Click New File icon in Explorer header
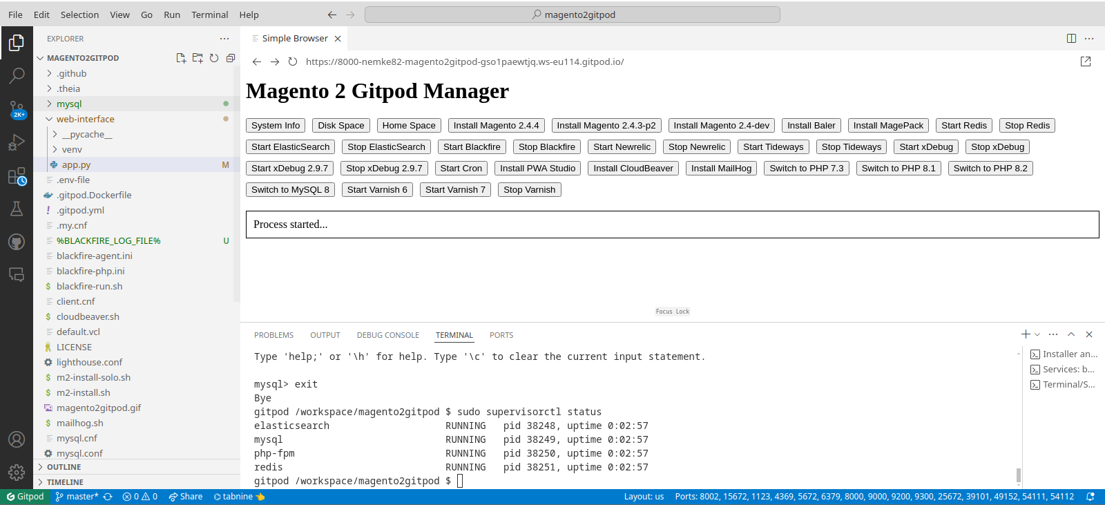Screen dimensions: 1105x505 [x=181, y=58]
